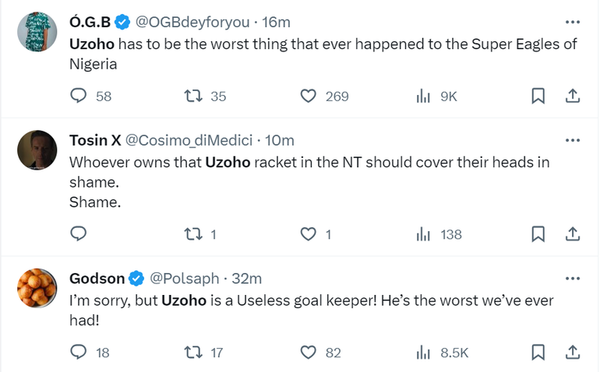The height and width of the screenshot is (372, 600).
Task: Reply to Tosin X's tweet
Action: point(79,233)
